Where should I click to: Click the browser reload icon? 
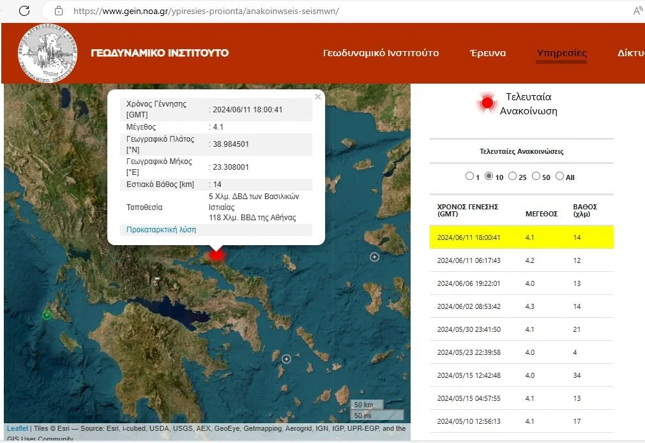click(24, 11)
